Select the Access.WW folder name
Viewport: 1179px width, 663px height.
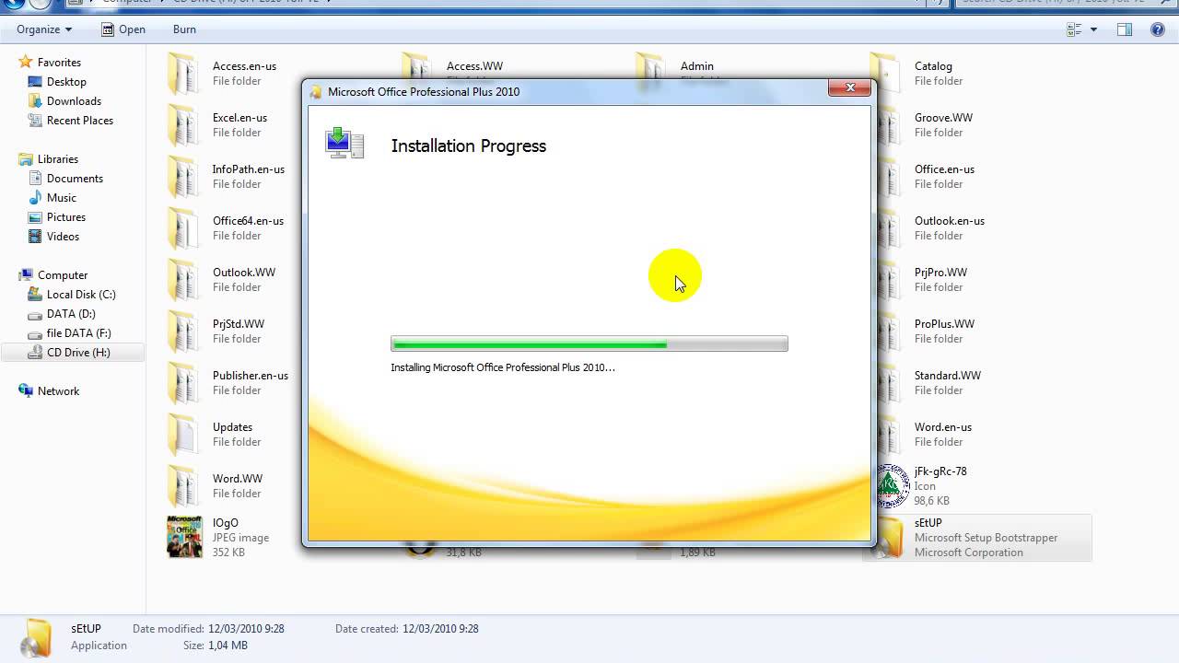tap(474, 66)
